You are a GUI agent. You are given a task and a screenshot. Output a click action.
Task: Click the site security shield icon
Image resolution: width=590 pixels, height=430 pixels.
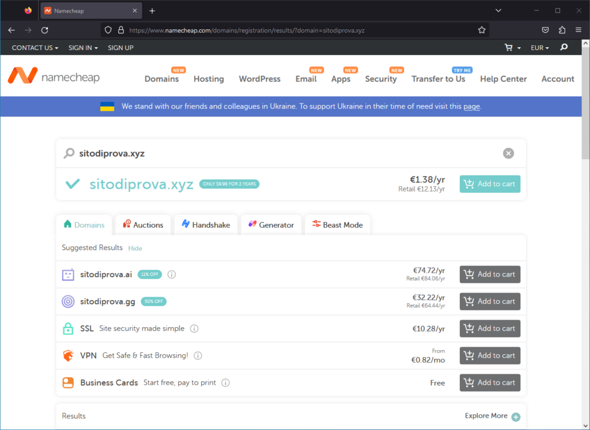(x=108, y=30)
